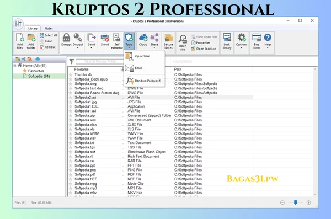
Task: Click the Encrypt padlock icon
Action: coord(66,38)
